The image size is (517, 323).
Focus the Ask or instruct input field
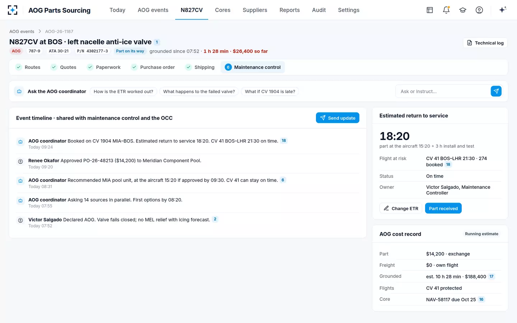[x=443, y=92]
